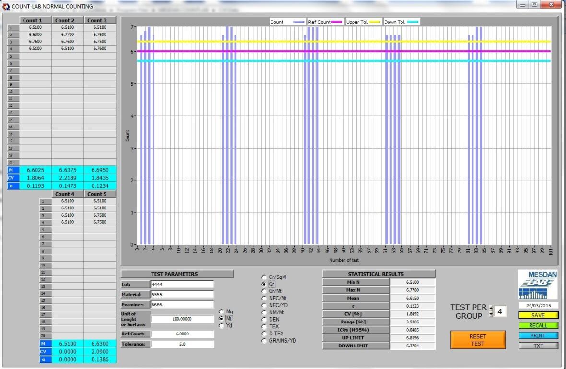This screenshot has width=566, height=369.
Task: Choose the TEX unit radio option
Action: [264, 326]
